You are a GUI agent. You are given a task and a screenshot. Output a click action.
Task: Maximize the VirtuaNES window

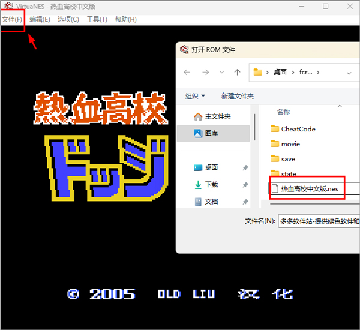(x=326, y=6)
